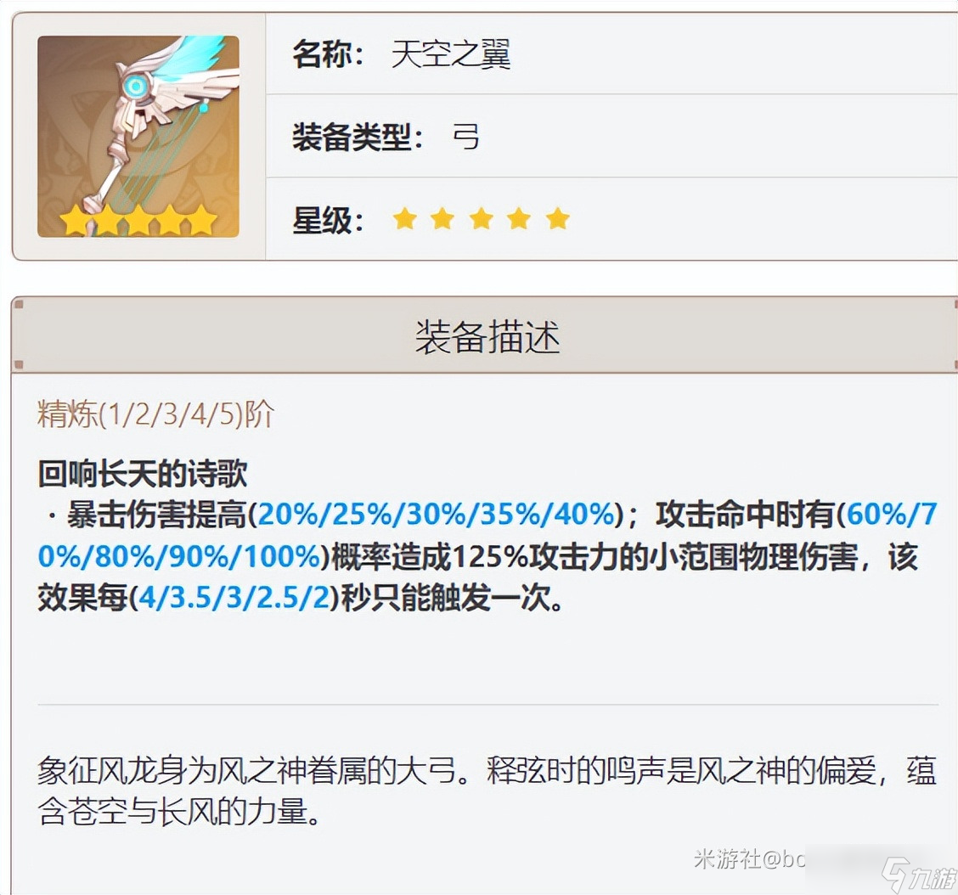This screenshot has width=958, height=895.
Task: Click the cooldown values 4/3.5/3/2.5/2
Action: [x=234, y=598]
